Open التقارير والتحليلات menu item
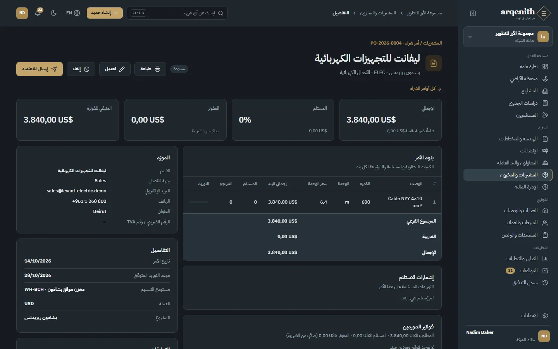The height and width of the screenshot is (349, 558). [508, 259]
